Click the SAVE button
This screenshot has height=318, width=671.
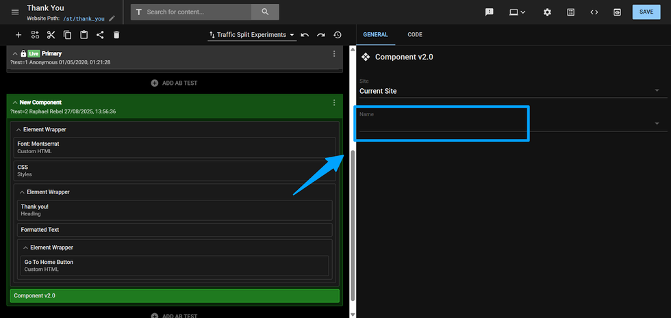pos(646,12)
